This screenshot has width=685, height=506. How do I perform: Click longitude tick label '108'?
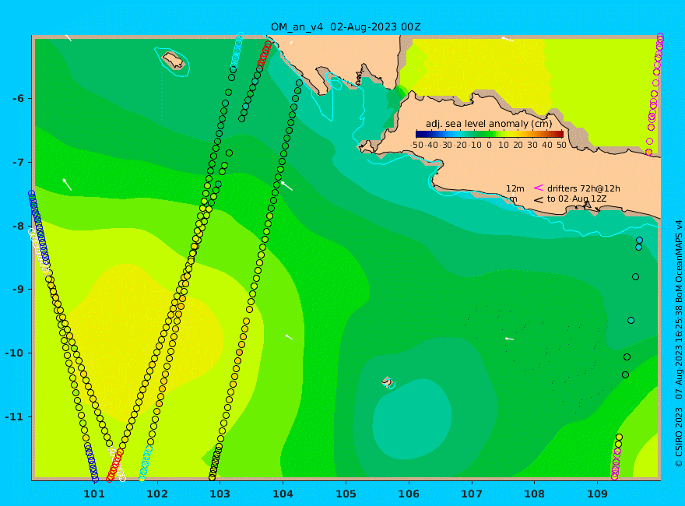535,494
